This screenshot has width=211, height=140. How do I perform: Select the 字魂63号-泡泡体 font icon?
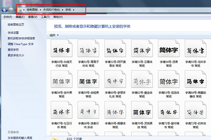tap(169, 79)
